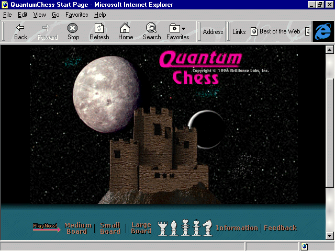Open the Feedback link
Viewport: 335px width, 251px height.
[280, 228]
